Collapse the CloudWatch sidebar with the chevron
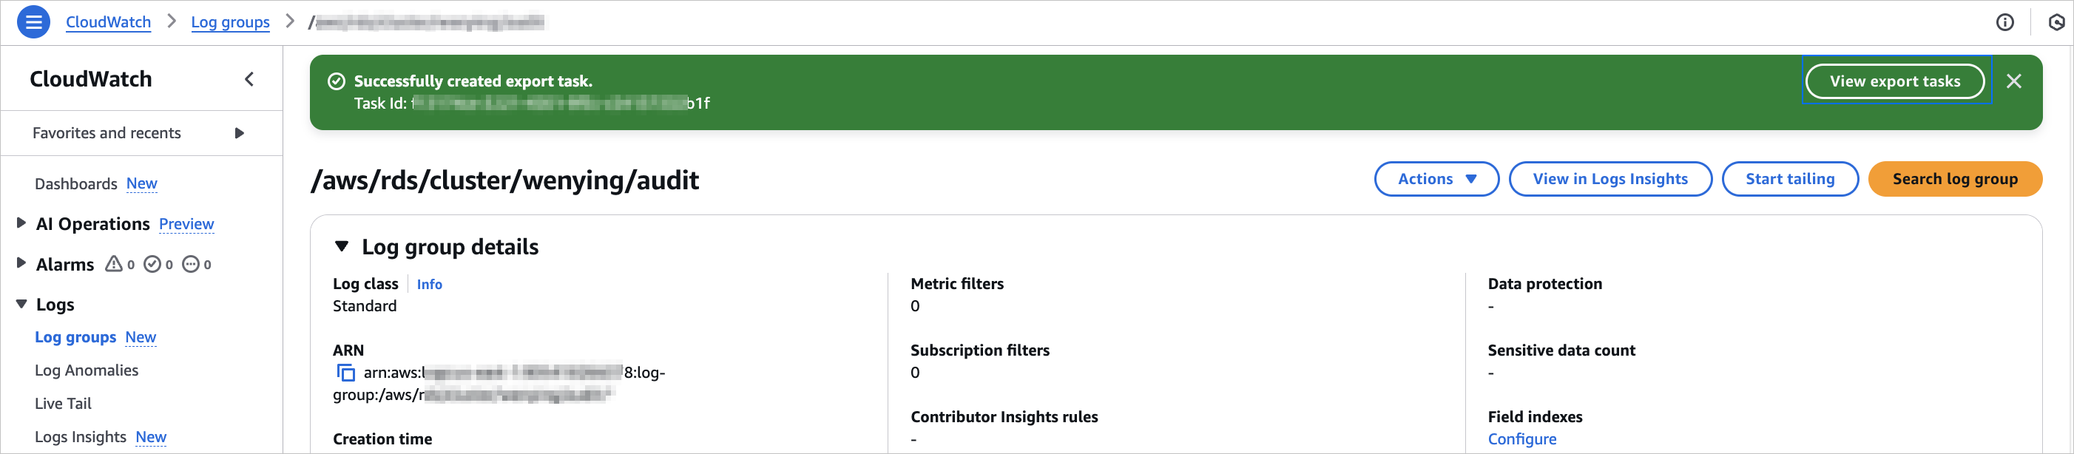Screen dimensions: 2074x454 249,79
